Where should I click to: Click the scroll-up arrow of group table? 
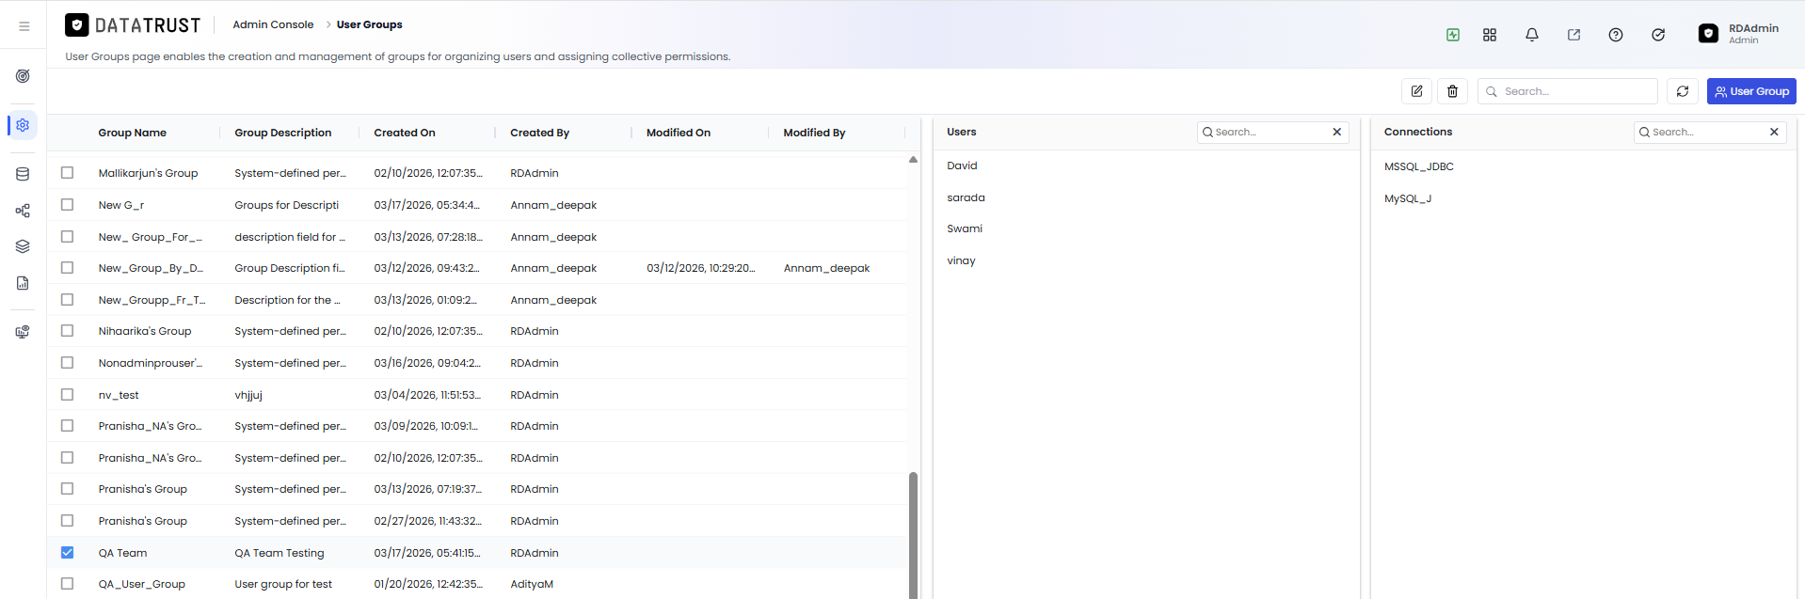(913, 160)
